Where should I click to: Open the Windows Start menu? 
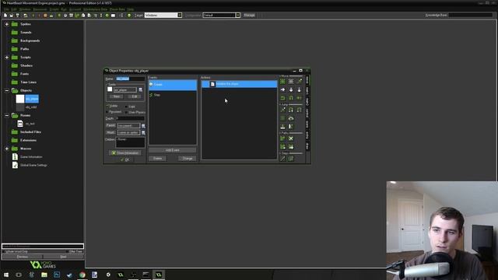coord(6,275)
